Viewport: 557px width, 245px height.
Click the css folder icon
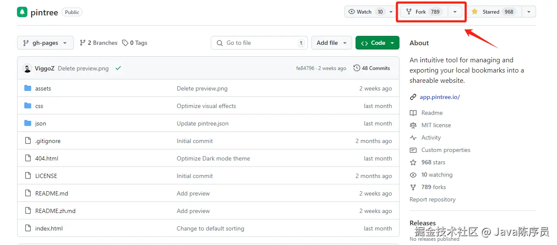[x=28, y=106]
